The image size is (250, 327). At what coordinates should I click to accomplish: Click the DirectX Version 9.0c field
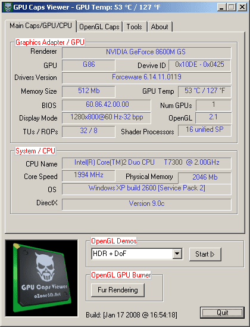click(x=146, y=205)
